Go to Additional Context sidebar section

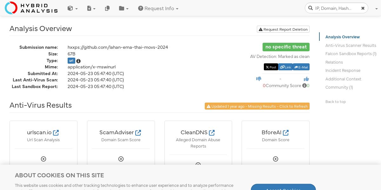click(343, 79)
